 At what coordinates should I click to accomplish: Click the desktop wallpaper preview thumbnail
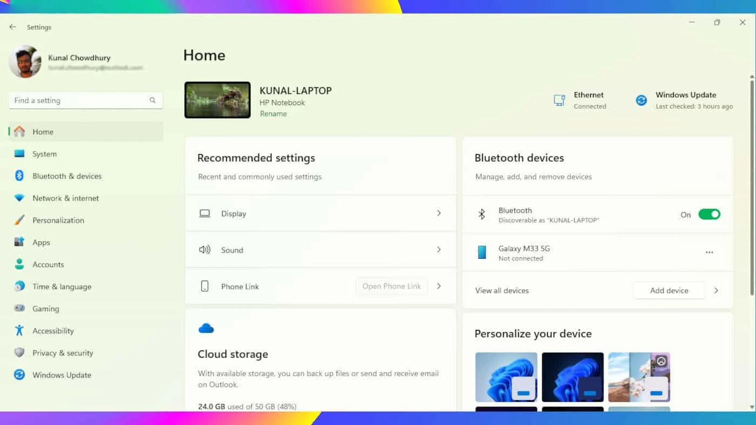pyautogui.click(x=218, y=100)
